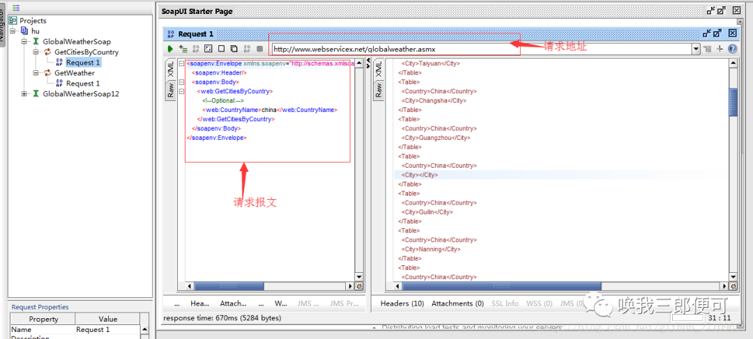Select the GlobalWeatherSoap12 tree item
Screen dimensions: 753x339
(x=81, y=94)
